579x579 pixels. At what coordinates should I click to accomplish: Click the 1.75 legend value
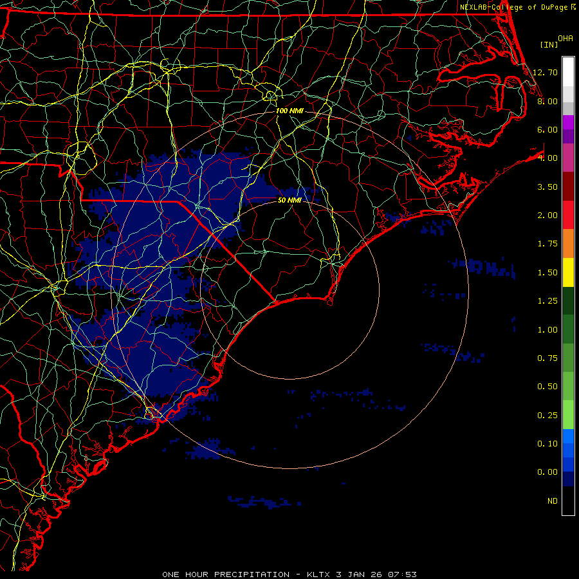pyautogui.click(x=547, y=244)
